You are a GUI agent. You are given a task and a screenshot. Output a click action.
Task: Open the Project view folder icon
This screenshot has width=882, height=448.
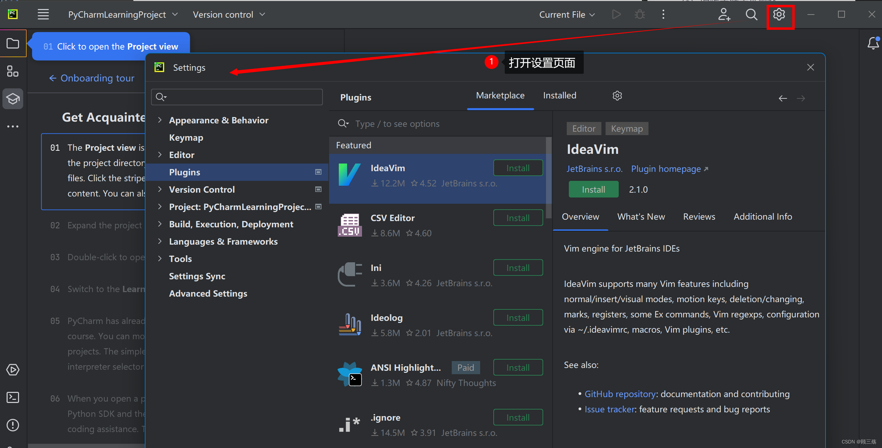click(x=13, y=43)
